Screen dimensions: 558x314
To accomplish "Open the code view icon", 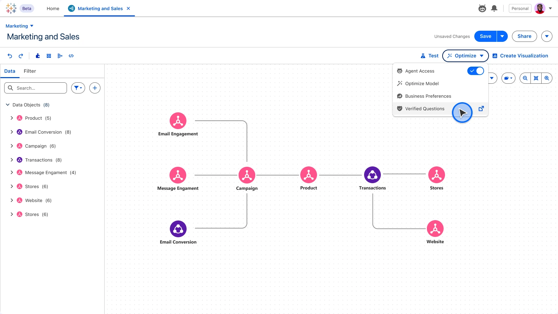I will 71,56.
